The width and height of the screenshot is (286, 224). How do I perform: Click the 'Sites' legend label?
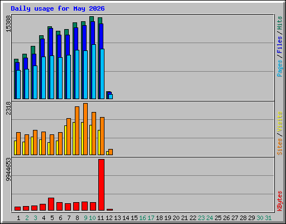[280, 147]
